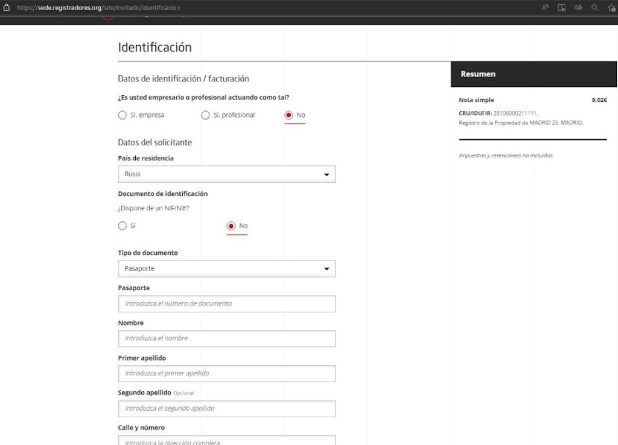Click the Resumen panel header
The width and height of the screenshot is (618, 445).
coord(534,74)
